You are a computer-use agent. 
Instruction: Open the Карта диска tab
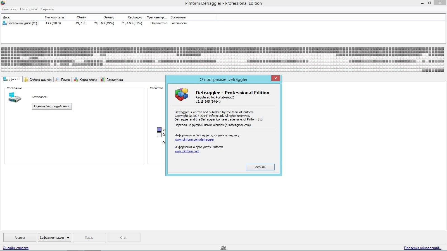coord(85,79)
